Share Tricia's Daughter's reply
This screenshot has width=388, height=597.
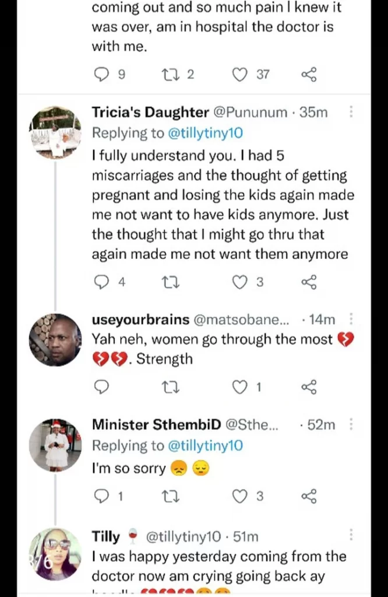point(309,282)
